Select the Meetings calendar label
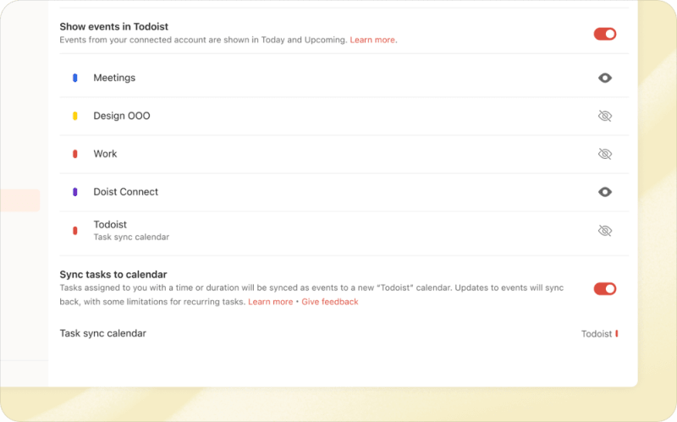The width and height of the screenshot is (677, 422). click(114, 78)
